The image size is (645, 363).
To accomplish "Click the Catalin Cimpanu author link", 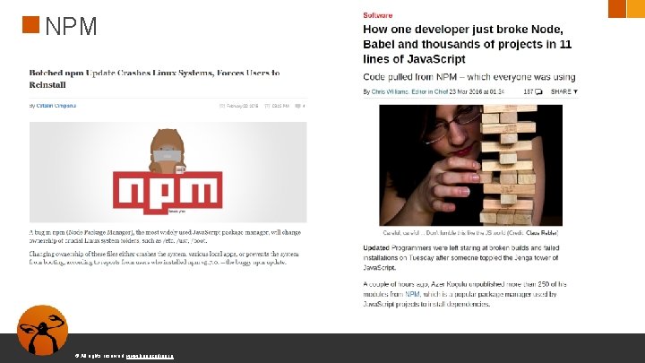I will tap(56, 106).
